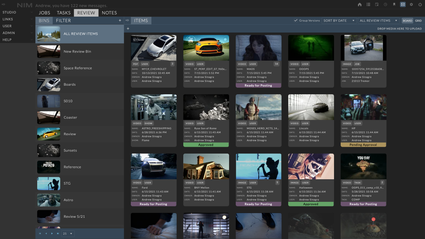Screen dimensions: 425x239
Task: Toggle BOARD view mode
Action: [407, 20]
